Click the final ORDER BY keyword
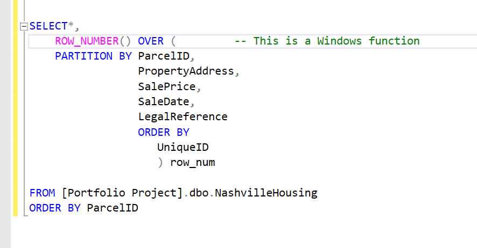 [x=55, y=208]
